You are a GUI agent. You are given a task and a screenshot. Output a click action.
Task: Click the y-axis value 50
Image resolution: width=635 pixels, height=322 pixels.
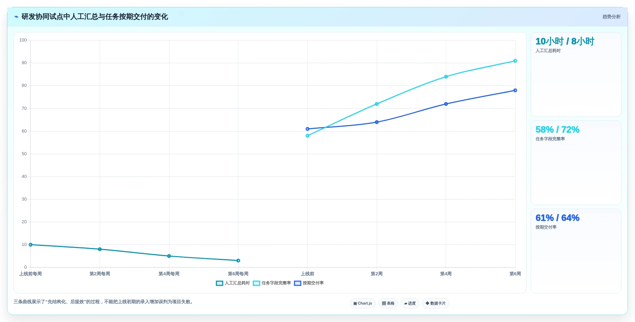point(24,154)
